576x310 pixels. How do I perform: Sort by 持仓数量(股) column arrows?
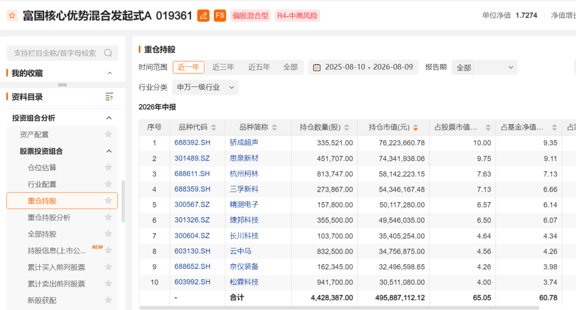click(347, 128)
